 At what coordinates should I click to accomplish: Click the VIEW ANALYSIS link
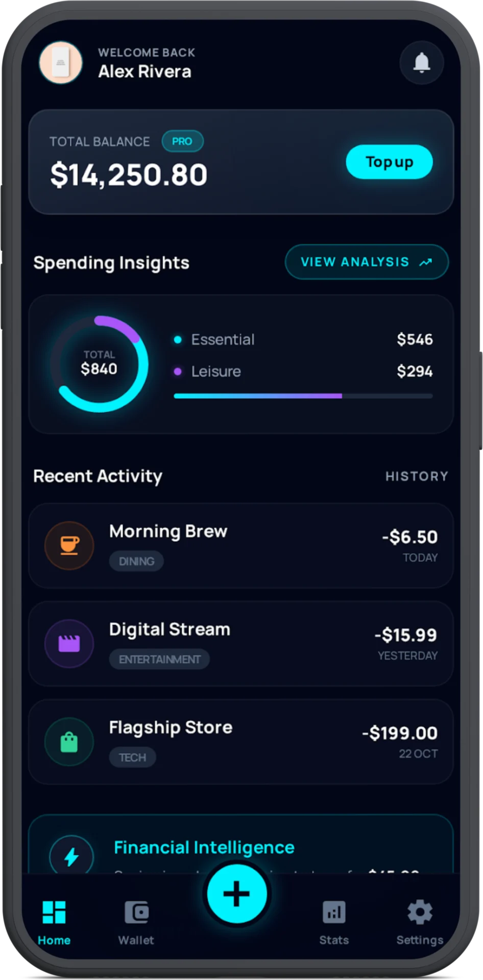367,262
